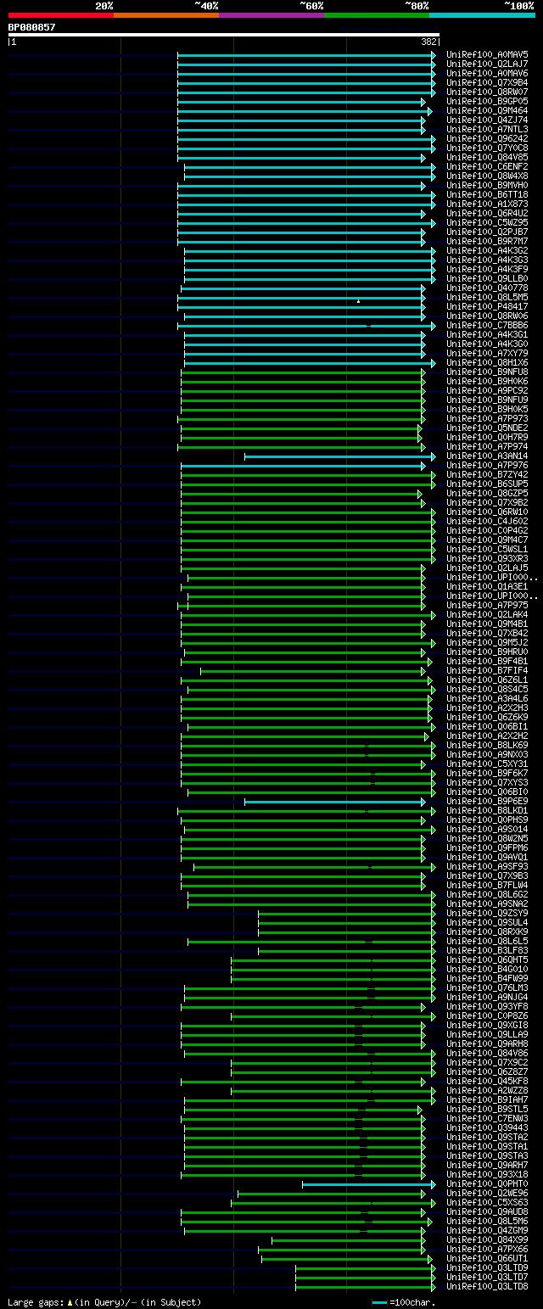Click the UniRef100_Q93XR3 label

487,558
